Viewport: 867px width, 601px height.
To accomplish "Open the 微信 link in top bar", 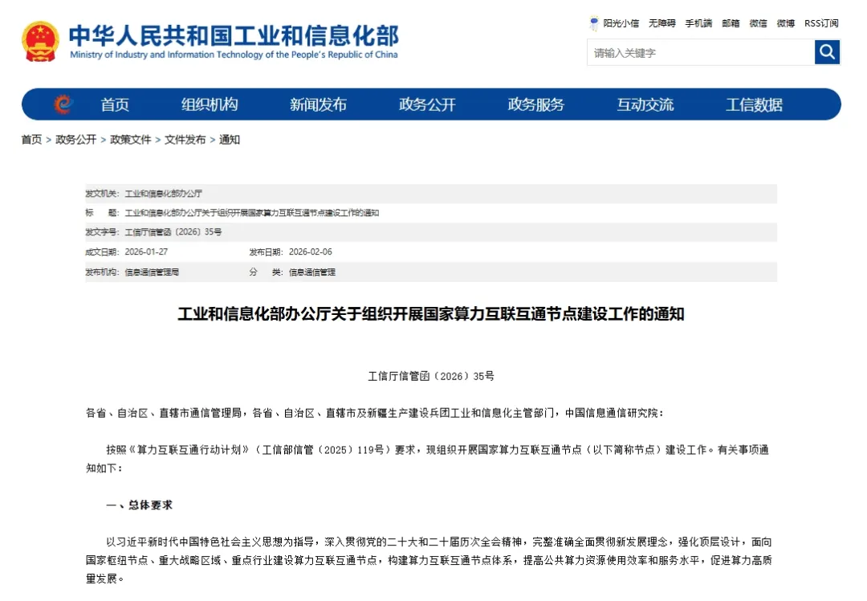I will (759, 23).
